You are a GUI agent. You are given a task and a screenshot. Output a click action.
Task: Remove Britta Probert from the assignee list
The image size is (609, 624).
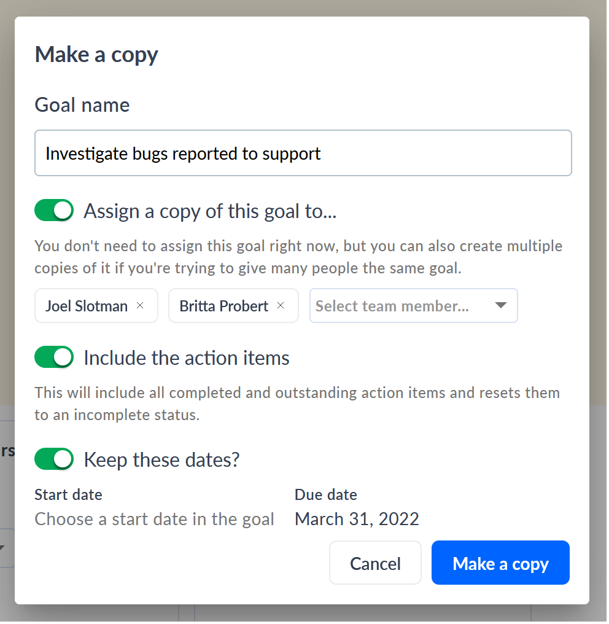coord(280,305)
